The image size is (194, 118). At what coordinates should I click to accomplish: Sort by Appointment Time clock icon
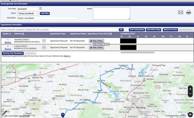point(110,34)
